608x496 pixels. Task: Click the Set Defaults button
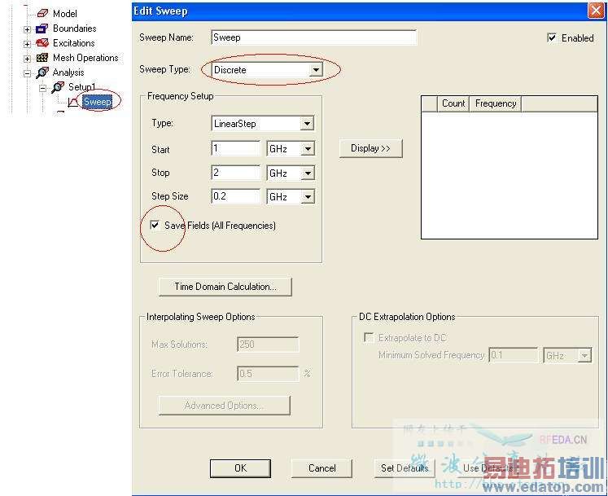405,468
